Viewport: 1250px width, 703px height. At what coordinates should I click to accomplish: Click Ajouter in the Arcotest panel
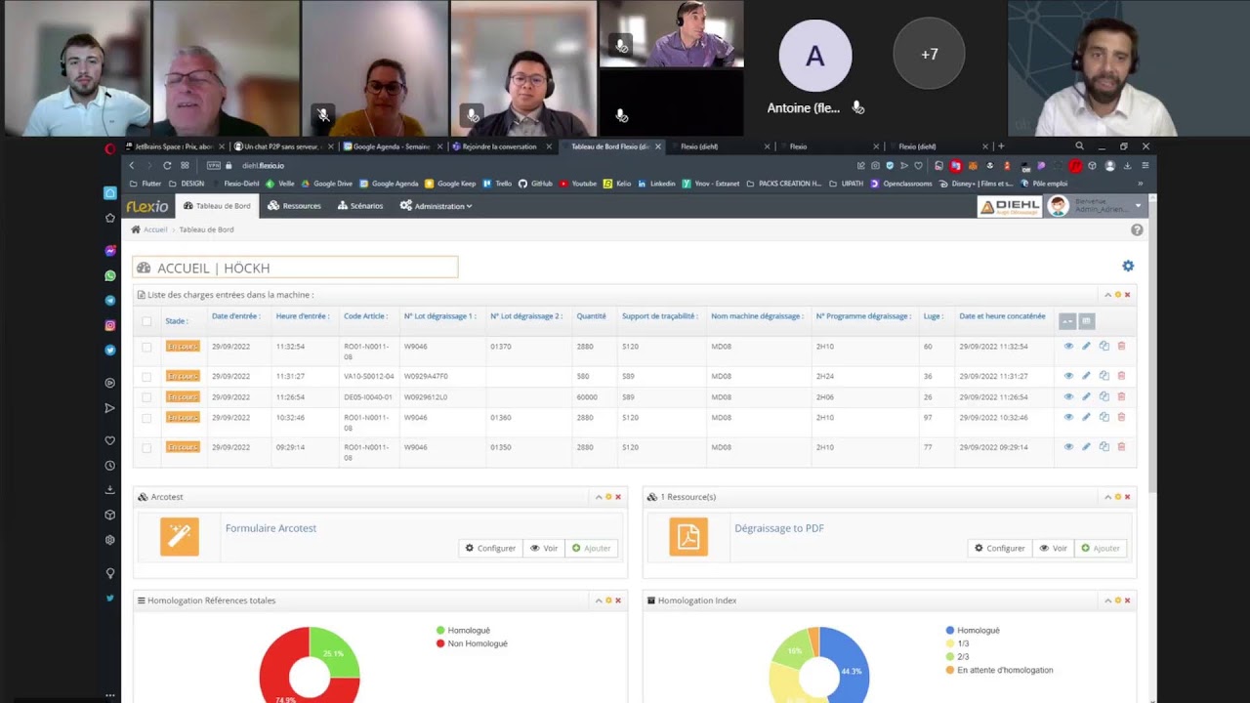(x=591, y=548)
